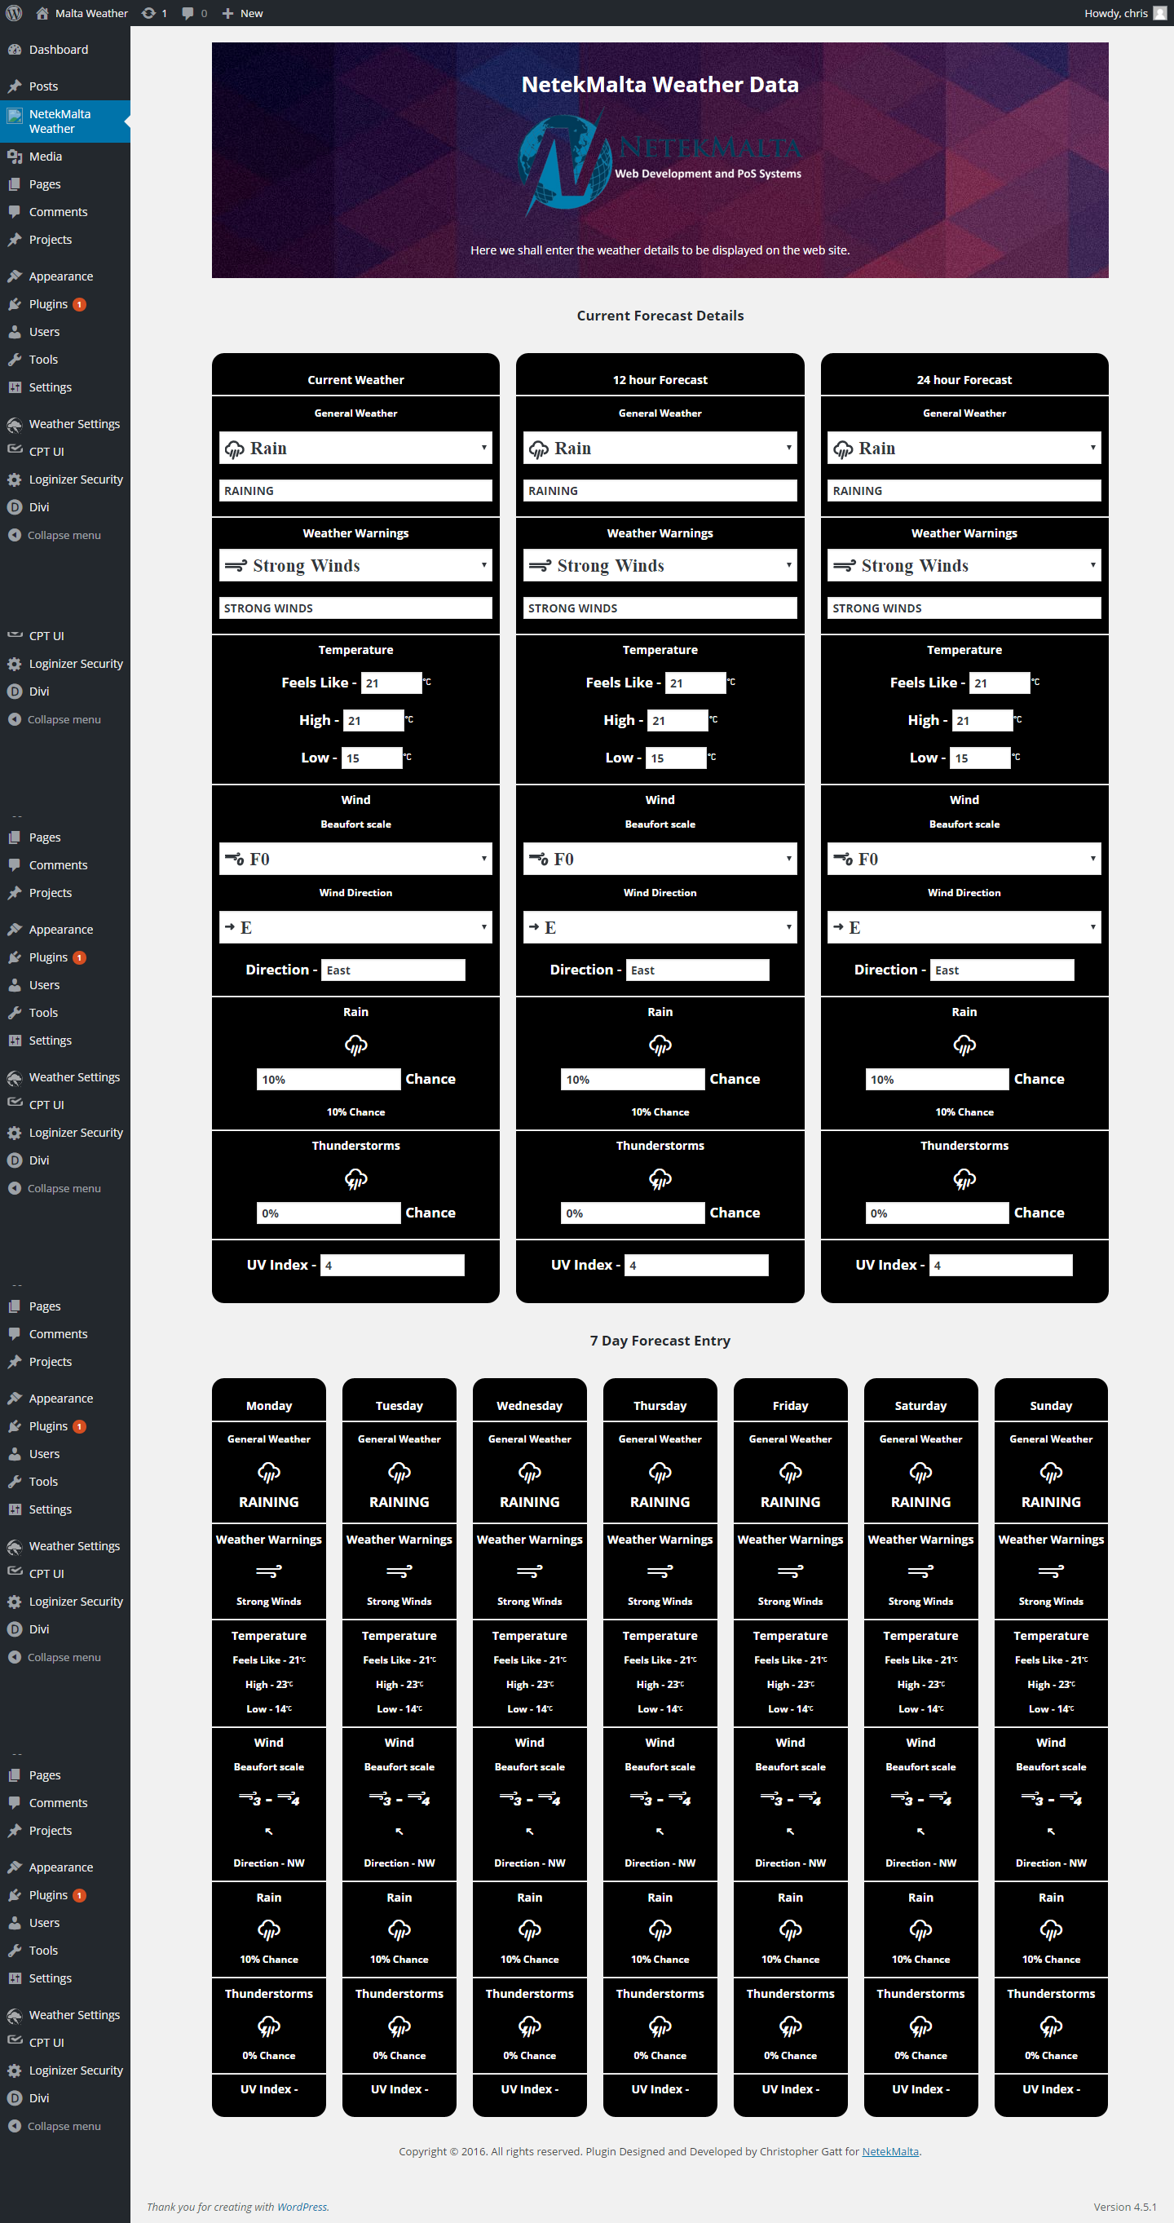The width and height of the screenshot is (1174, 2223).
Task: Click Friday's Direction - NW text
Action: pos(790,1863)
